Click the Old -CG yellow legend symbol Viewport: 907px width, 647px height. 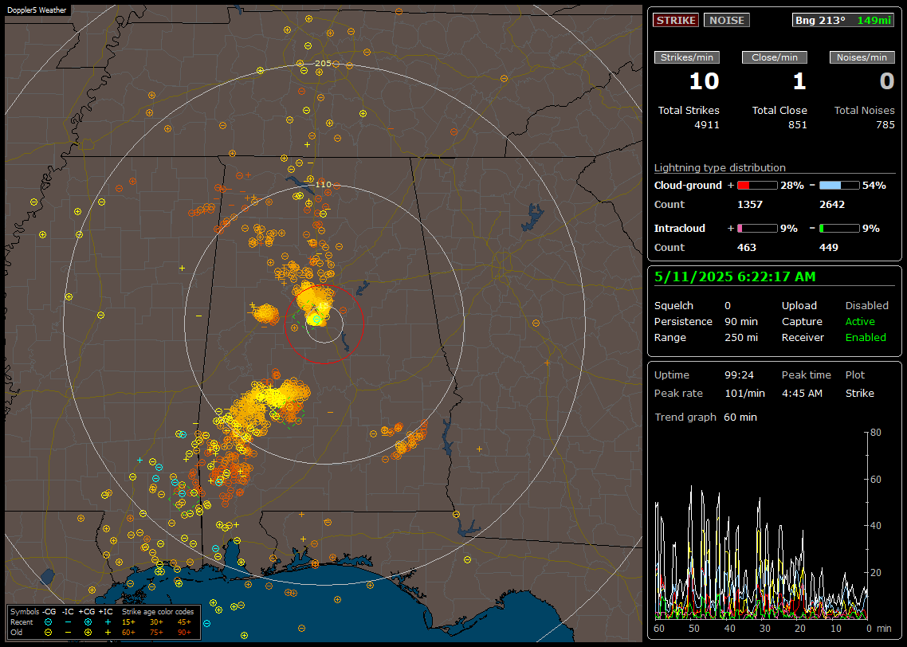[x=48, y=633]
